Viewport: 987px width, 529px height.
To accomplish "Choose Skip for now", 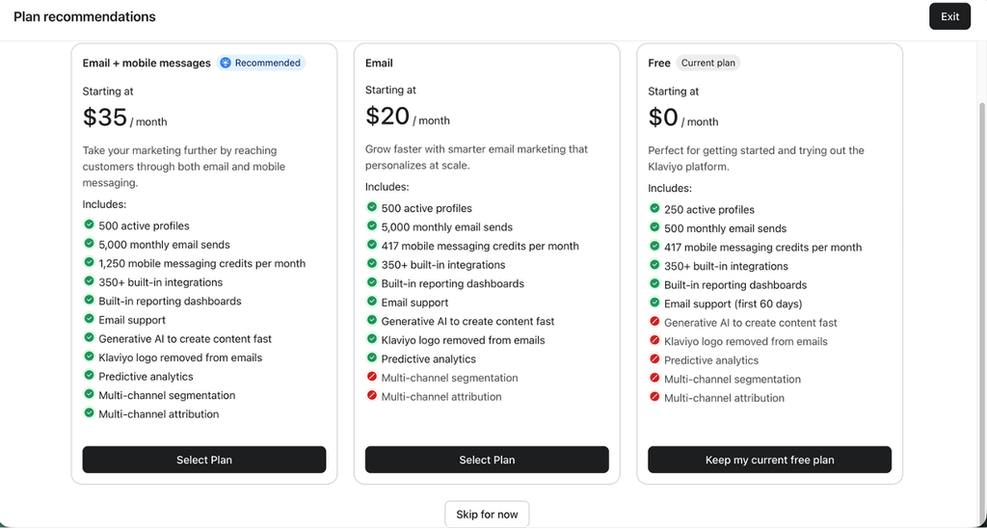I will pyautogui.click(x=487, y=514).
